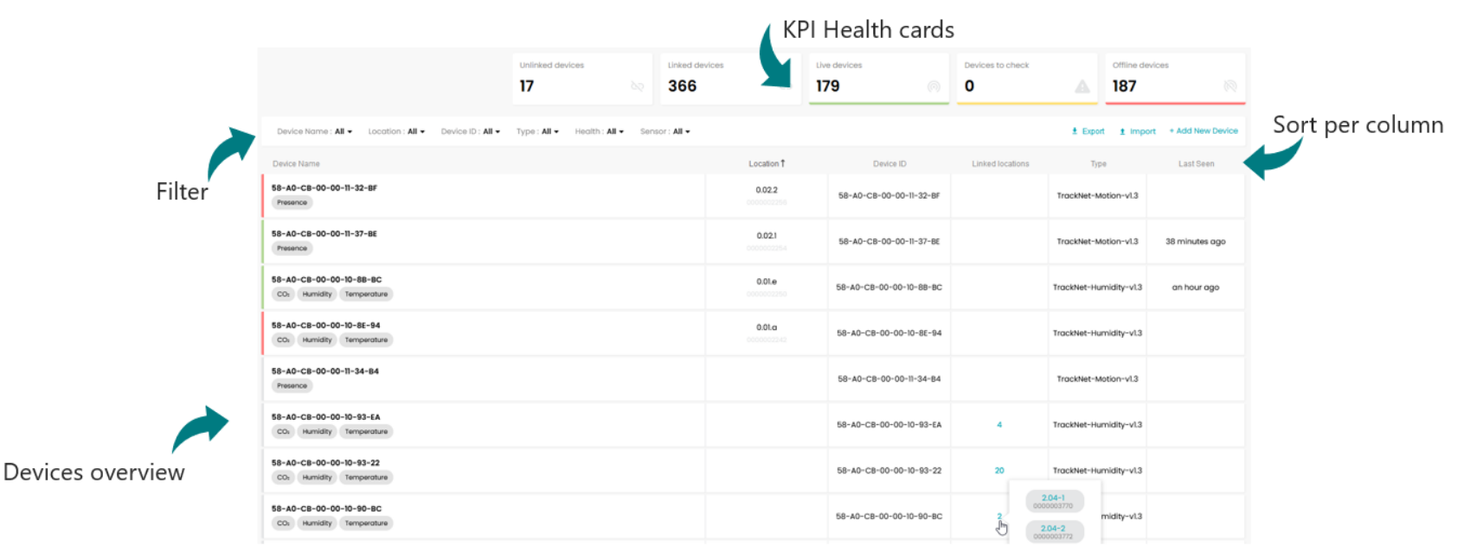Click Add New Device link
Viewport: 1464px width, 546px height.
(1204, 131)
